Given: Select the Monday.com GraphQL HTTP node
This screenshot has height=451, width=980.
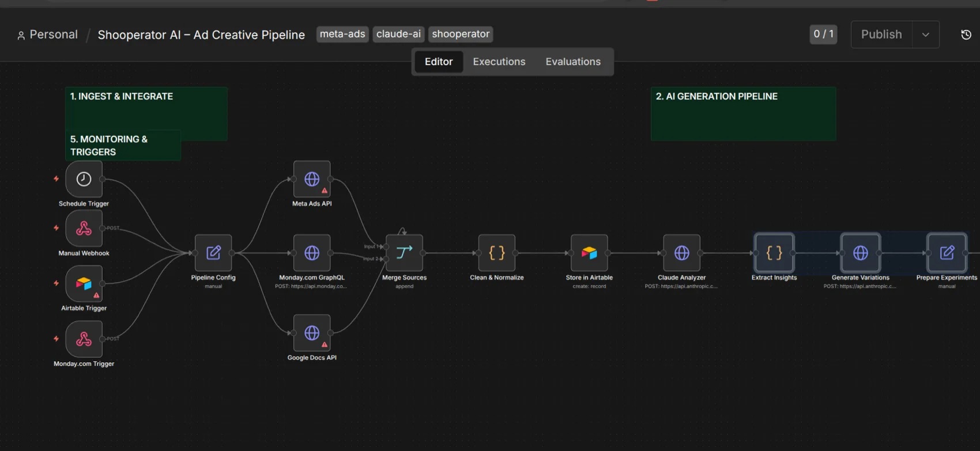Looking at the screenshot, I should click(312, 253).
